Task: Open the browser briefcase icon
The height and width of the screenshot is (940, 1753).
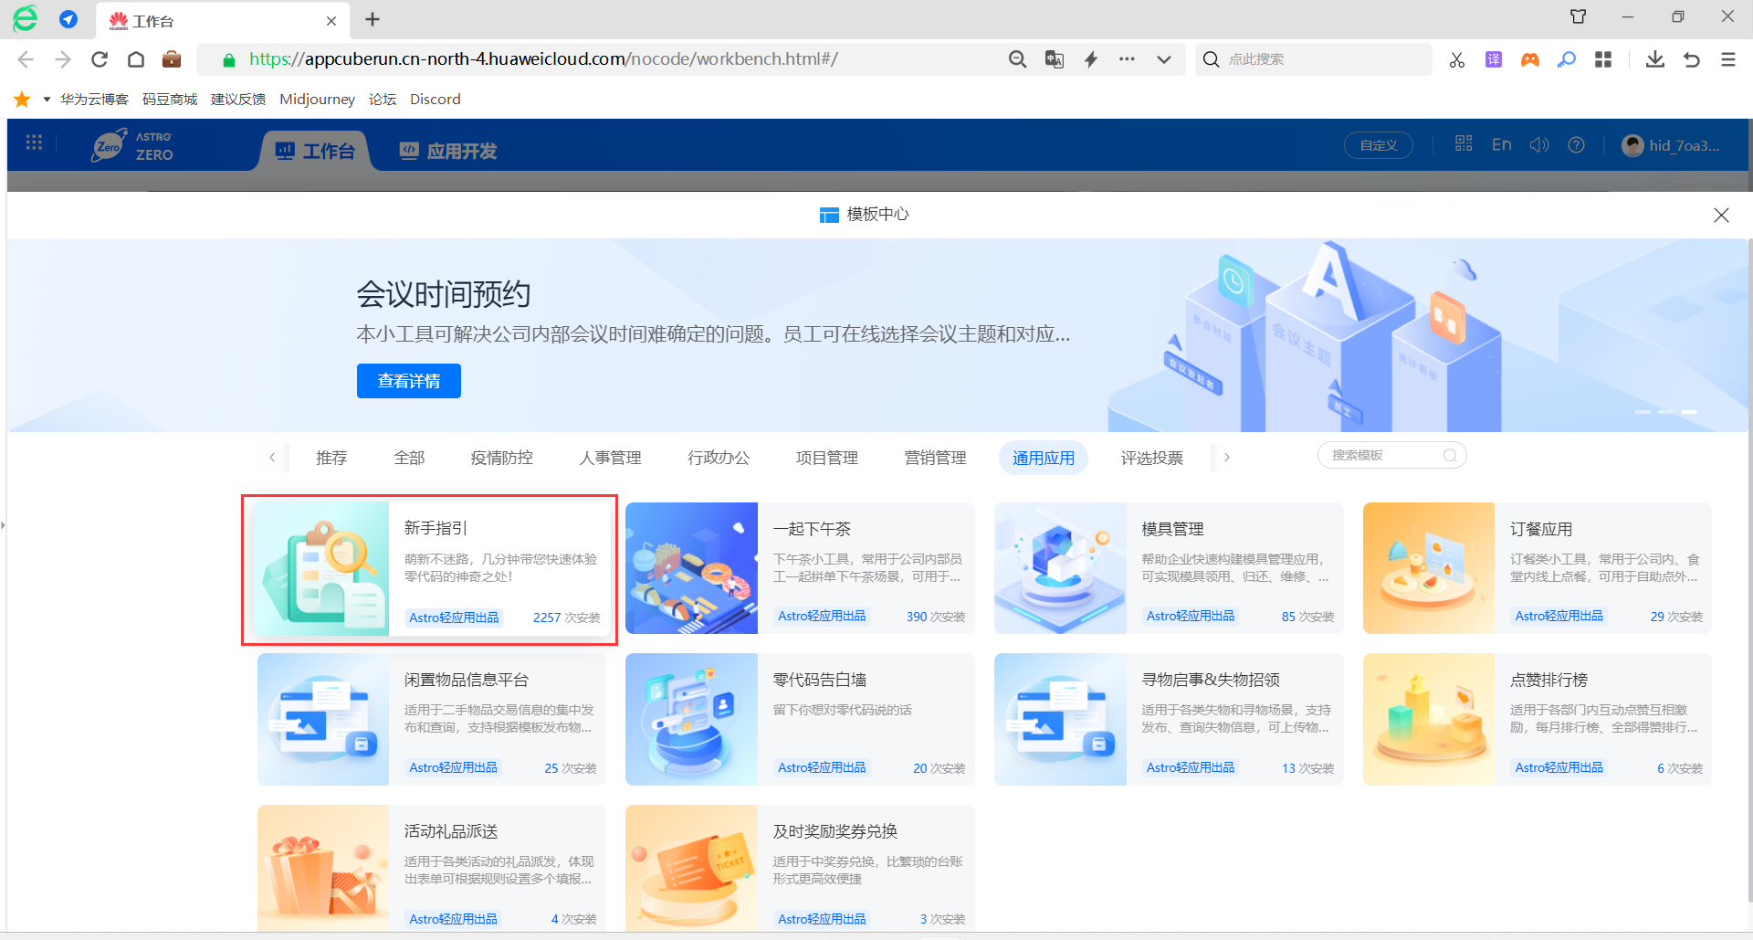Action: (172, 59)
